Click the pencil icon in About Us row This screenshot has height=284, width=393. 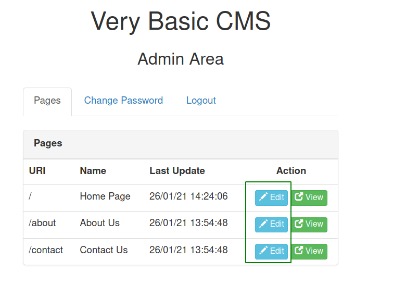[263, 224]
